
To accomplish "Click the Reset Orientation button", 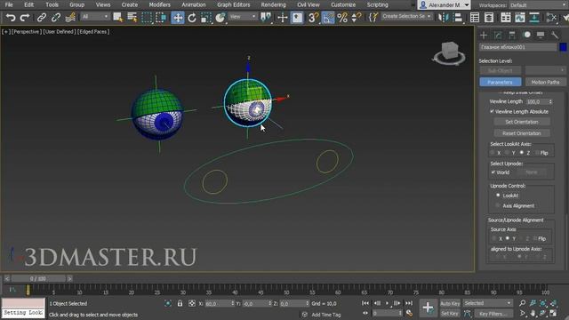I will [522, 133].
